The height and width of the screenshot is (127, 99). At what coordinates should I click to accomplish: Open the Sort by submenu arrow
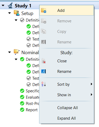tap(91, 84)
